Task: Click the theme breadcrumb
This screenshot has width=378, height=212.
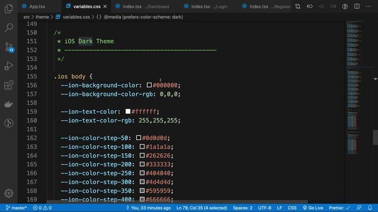Action: [42, 17]
